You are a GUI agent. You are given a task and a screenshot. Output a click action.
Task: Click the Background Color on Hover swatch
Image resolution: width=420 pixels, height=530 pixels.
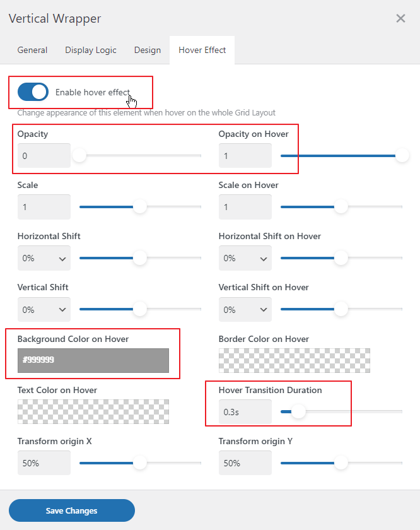(x=93, y=360)
